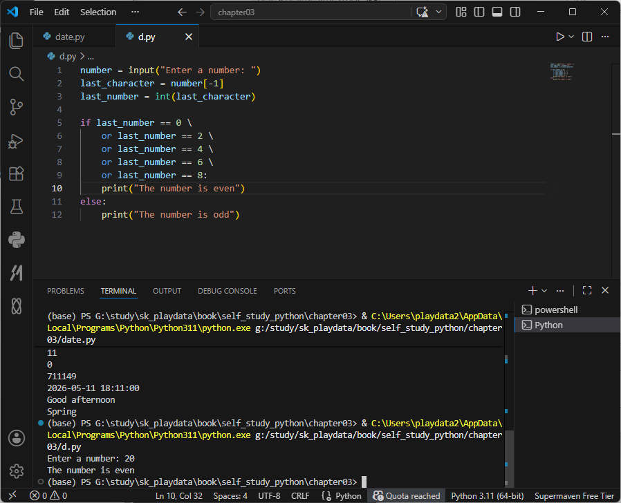Toggle the primary side bar

pos(479,12)
